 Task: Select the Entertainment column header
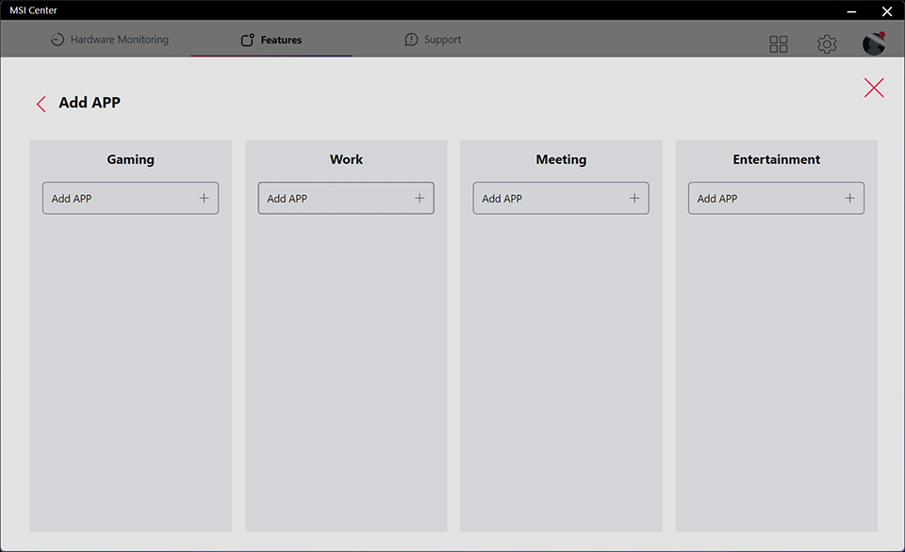click(776, 160)
